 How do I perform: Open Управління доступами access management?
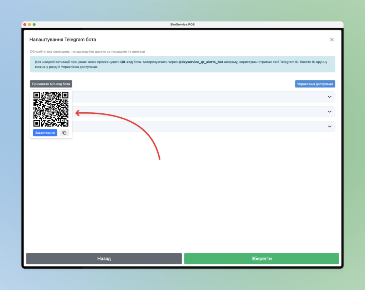(x=315, y=84)
